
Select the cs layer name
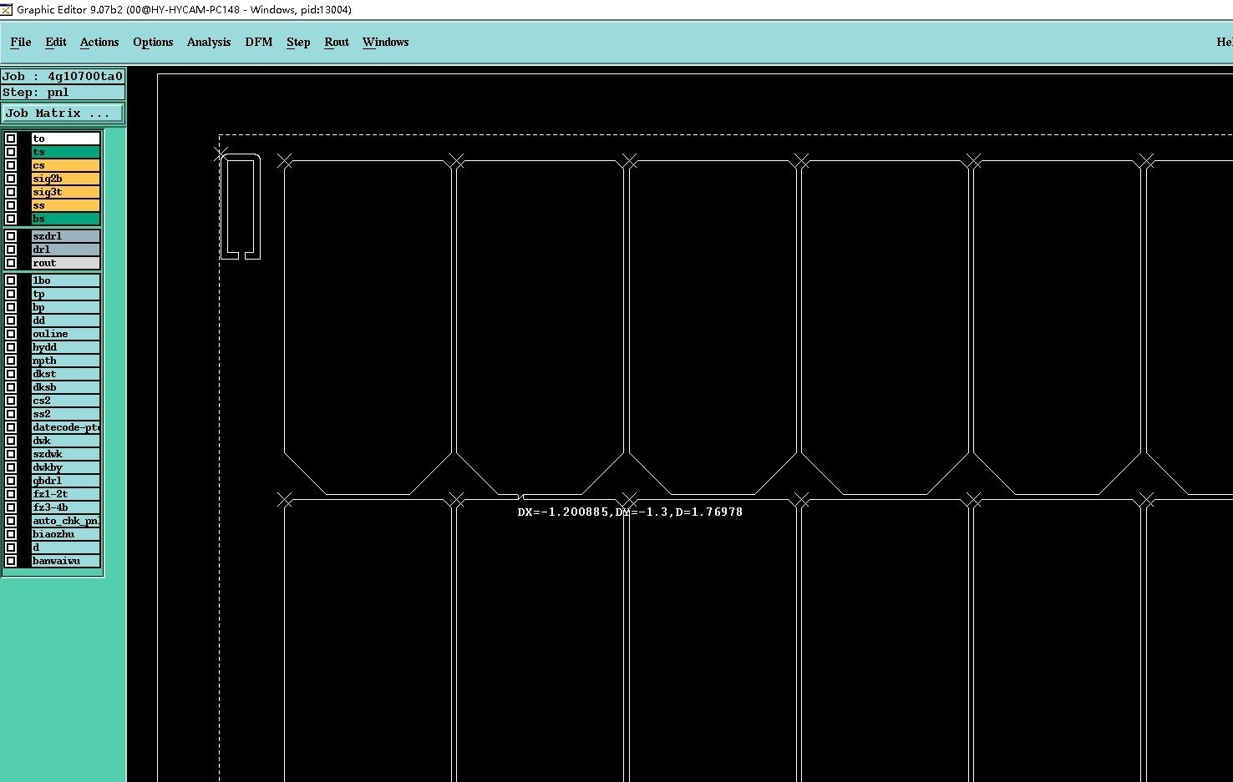pos(66,165)
